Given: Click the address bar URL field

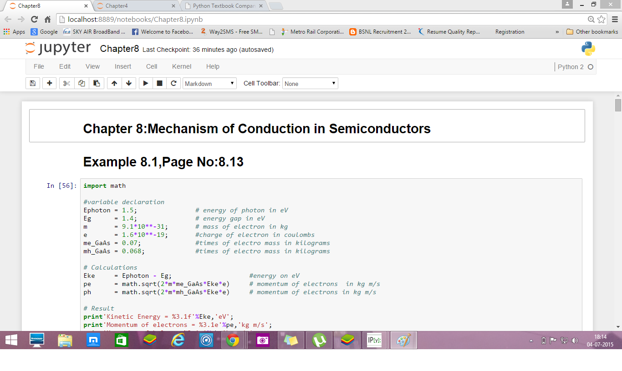Looking at the screenshot, I should click(319, 19).
